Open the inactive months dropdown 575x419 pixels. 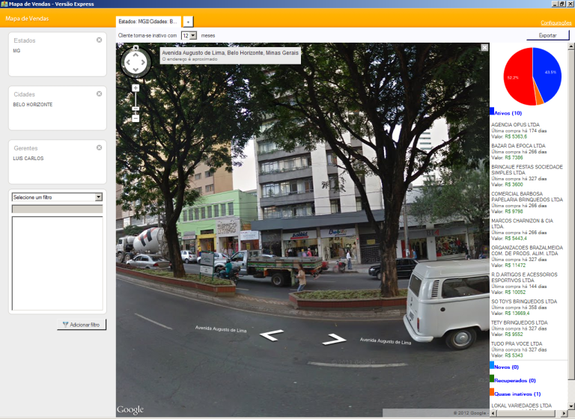click(x=193, y=36)
